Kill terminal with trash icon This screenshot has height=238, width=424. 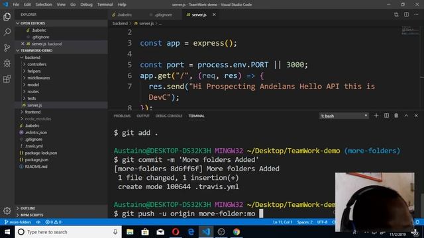[396, 116]
